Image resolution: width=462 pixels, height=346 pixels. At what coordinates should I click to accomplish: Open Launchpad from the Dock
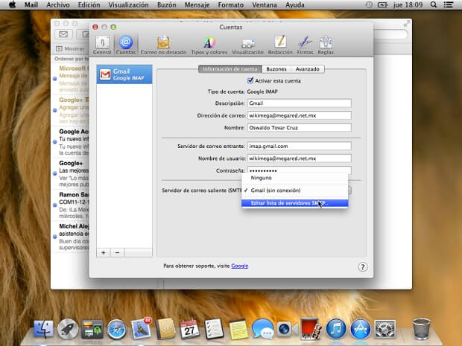(x=68, y=329)
